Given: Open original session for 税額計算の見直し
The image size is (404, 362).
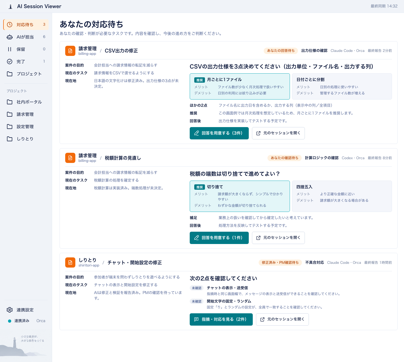Looking at the screenshot, I should (278, 238).
